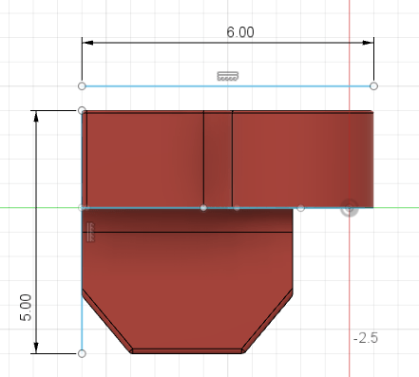Click the -2.5 axis grid label
Image resolution: width=419 pixels, height=377 pixels.
tap(366, 338)
